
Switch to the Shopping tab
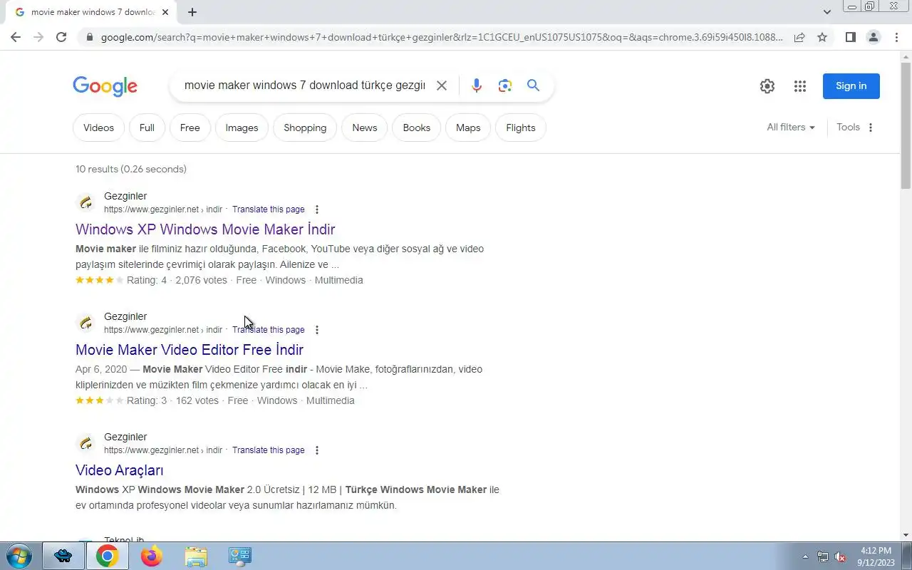point(305,128)
